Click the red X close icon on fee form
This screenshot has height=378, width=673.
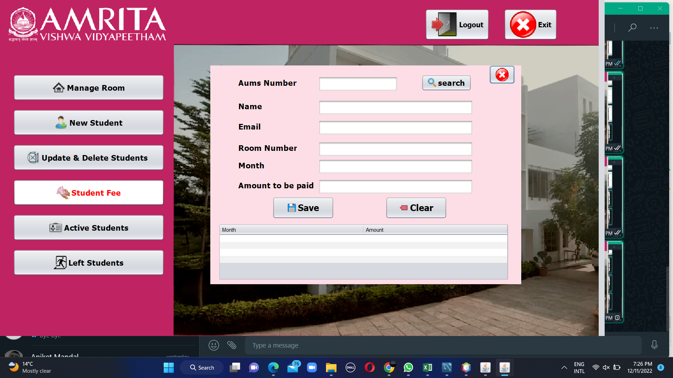502,75
